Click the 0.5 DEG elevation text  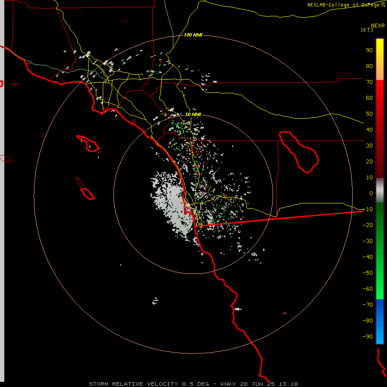click(x=195, y=384)
